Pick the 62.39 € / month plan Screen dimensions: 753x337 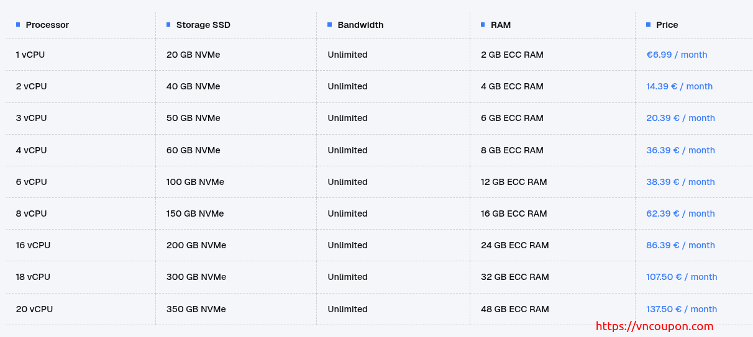[x=680, y=213]
